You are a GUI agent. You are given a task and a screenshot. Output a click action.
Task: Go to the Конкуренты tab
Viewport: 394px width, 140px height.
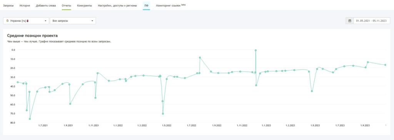(x=84, y=5)
